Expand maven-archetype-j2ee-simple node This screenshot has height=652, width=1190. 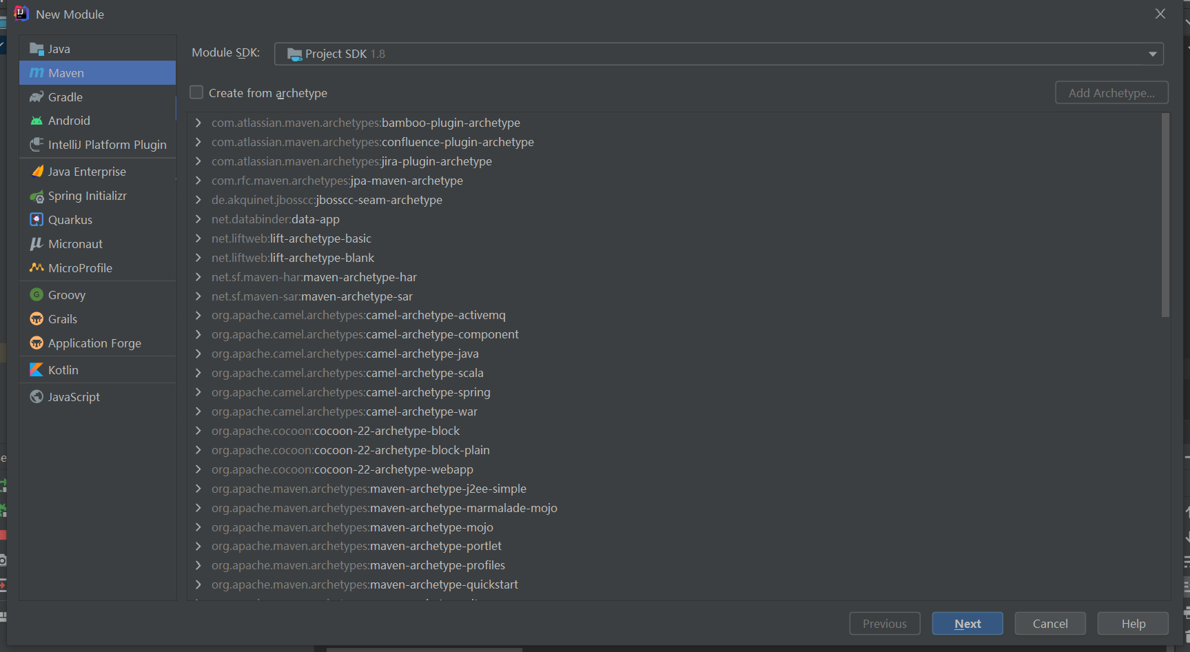198,489
